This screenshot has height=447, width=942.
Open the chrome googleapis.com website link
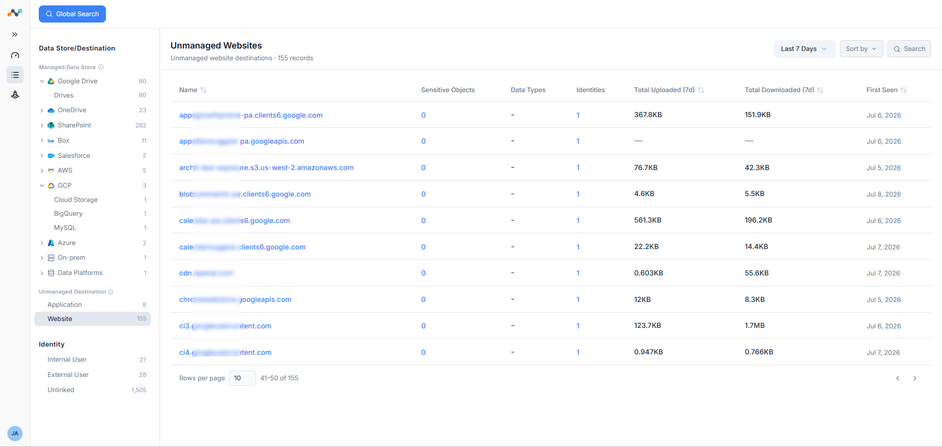235,299
